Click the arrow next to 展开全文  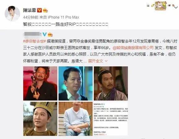pyautogui.click(x=106, y=61)
